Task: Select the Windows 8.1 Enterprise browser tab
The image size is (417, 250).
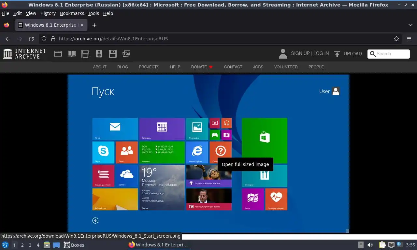Action: (51, 25)
